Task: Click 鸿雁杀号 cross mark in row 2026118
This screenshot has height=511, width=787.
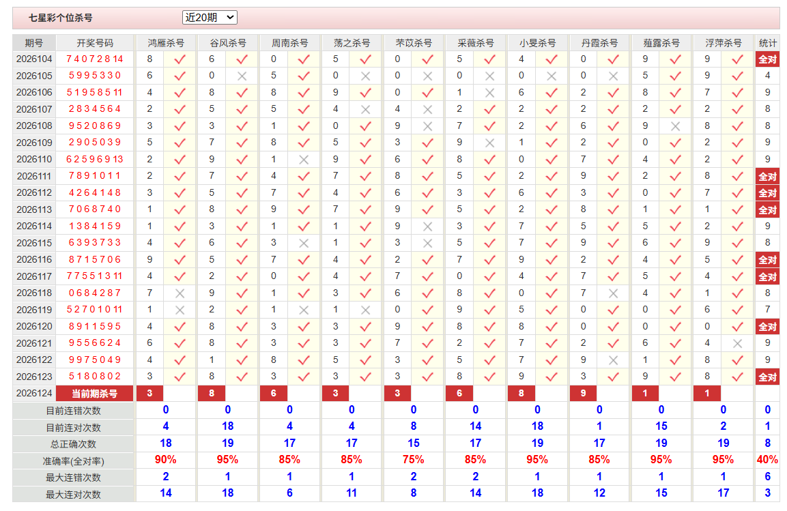Action: (x=180, y=293)
